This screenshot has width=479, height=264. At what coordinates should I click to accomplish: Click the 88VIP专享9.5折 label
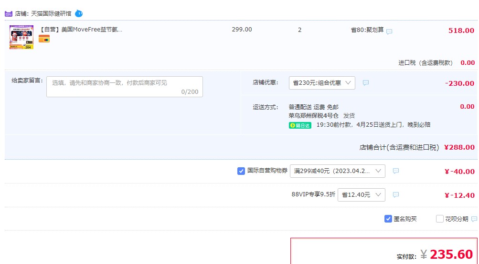pyautogui.click(x=313, y=194)
